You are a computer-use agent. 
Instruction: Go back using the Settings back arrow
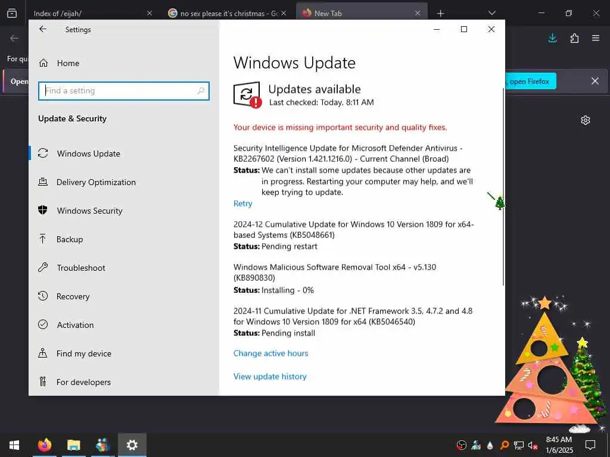(x=43, y=29)
